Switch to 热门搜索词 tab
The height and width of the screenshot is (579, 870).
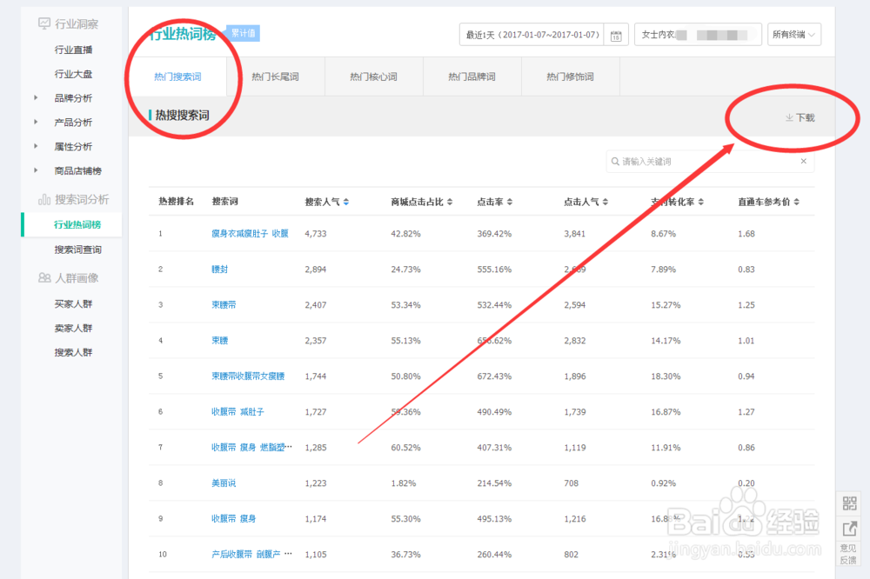click(x=177, y=77)
